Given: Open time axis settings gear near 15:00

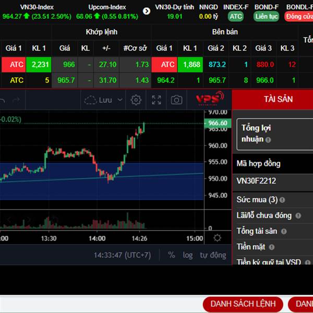Looking at the screenshot, I should pyautogui.click(x=217, y=238).
